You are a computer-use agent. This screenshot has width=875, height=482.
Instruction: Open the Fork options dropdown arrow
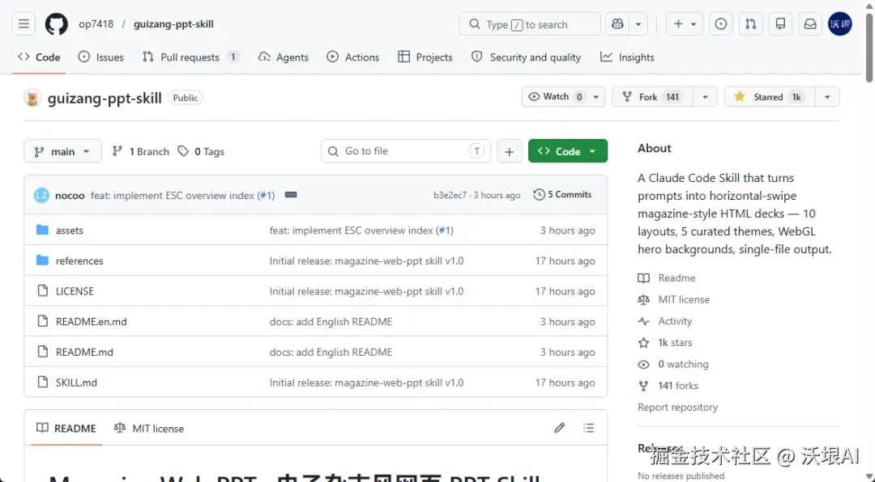706,97
